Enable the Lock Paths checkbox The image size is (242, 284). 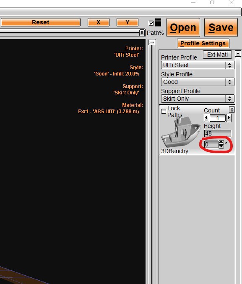point(164,111)
